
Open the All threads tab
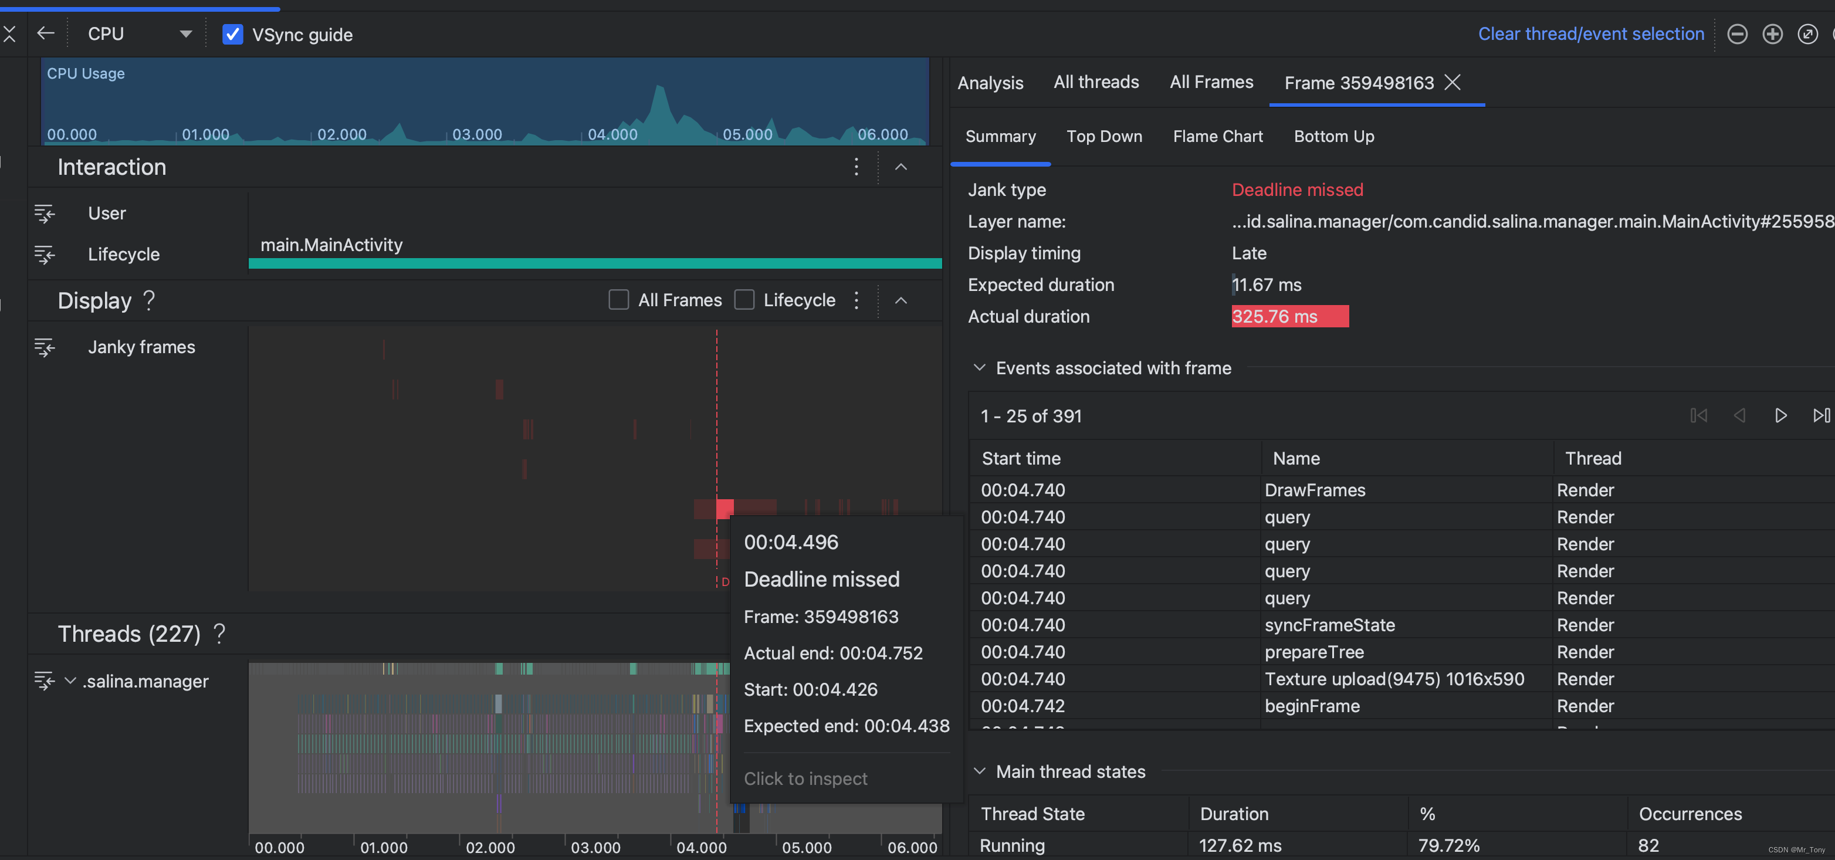coord(1096,82)
